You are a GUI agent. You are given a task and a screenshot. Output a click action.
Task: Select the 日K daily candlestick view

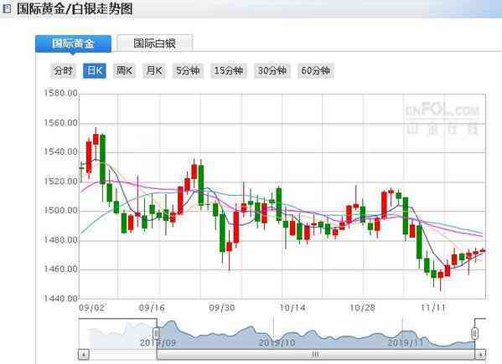point(95,70)
